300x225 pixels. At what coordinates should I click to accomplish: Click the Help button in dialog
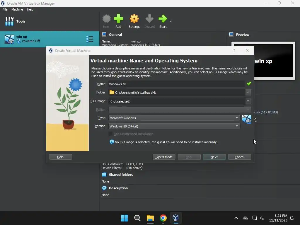coord(60,157)
